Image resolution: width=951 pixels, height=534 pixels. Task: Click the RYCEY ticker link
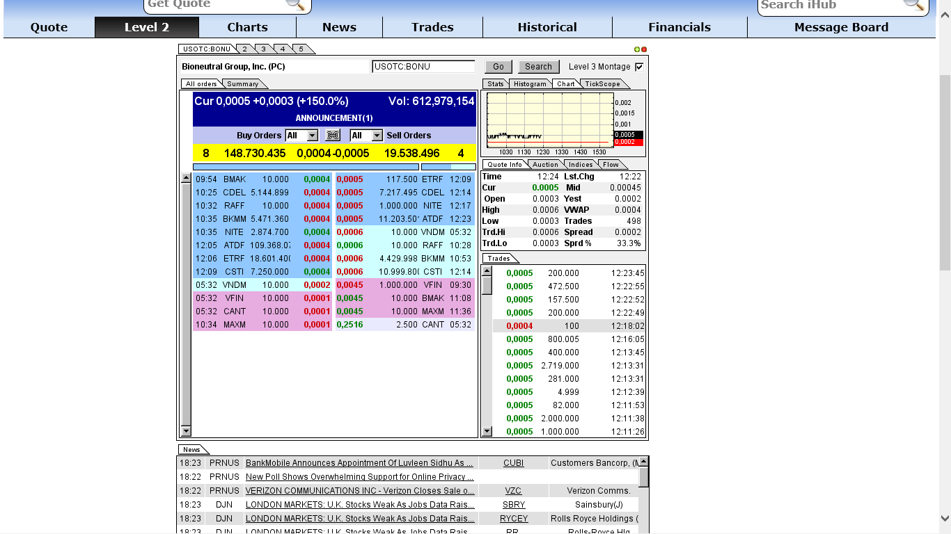click(x=514, y=519)
